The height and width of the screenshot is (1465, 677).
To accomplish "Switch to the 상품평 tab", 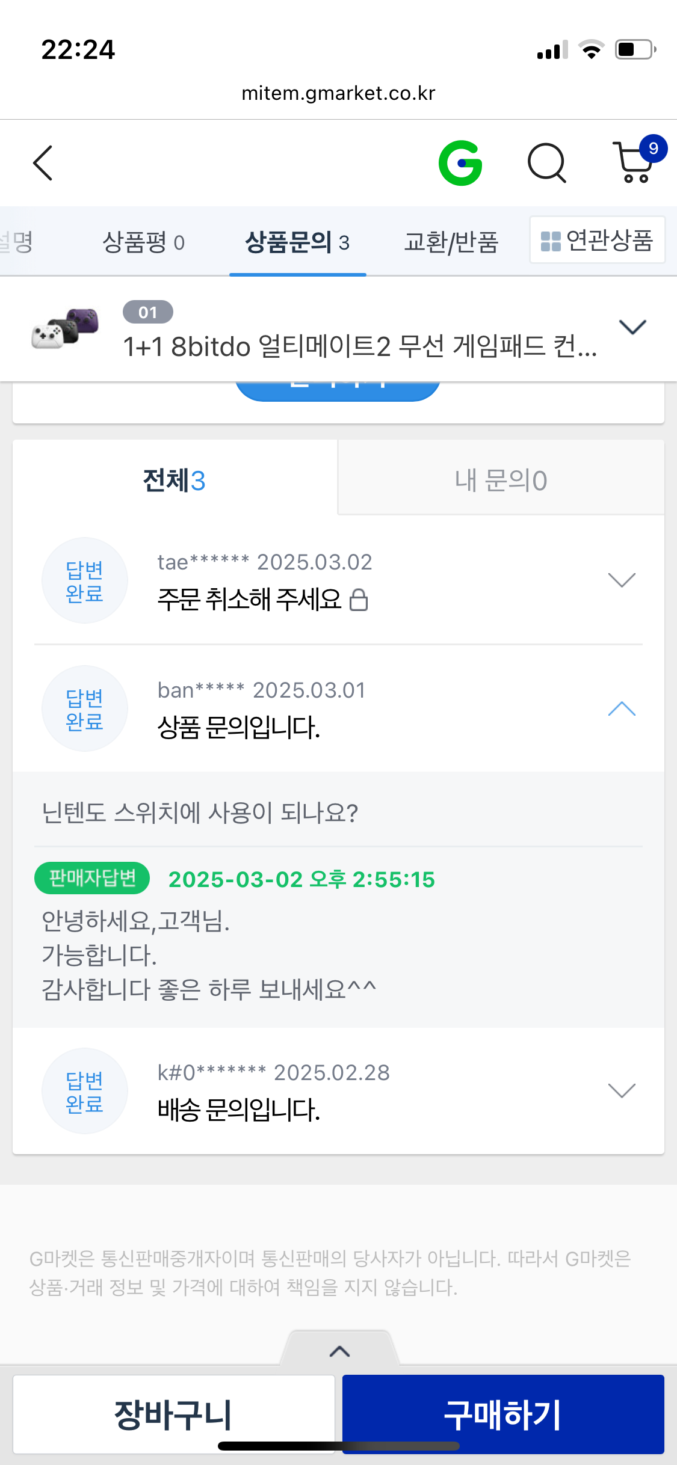I will click(143, 242).
